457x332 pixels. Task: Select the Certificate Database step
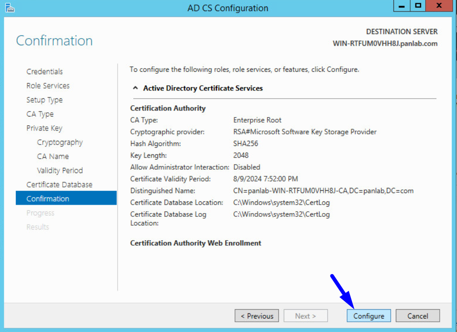pyautogui.click(x=59, y=184)
